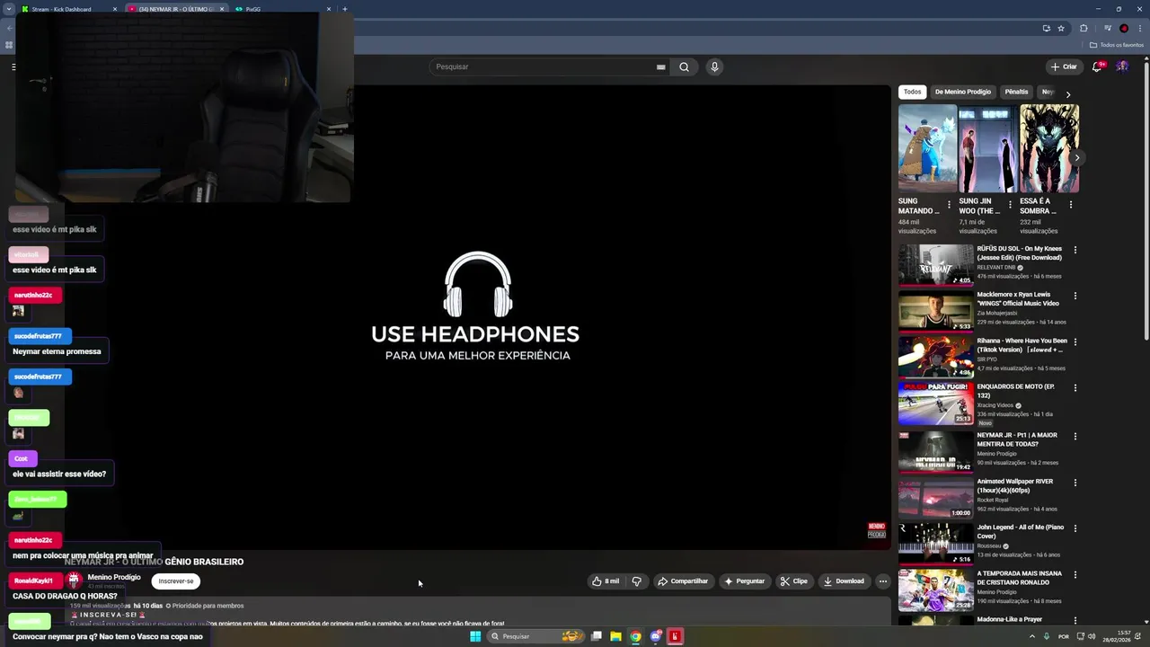Open Task View on the taskbar

tap(596, 636)
